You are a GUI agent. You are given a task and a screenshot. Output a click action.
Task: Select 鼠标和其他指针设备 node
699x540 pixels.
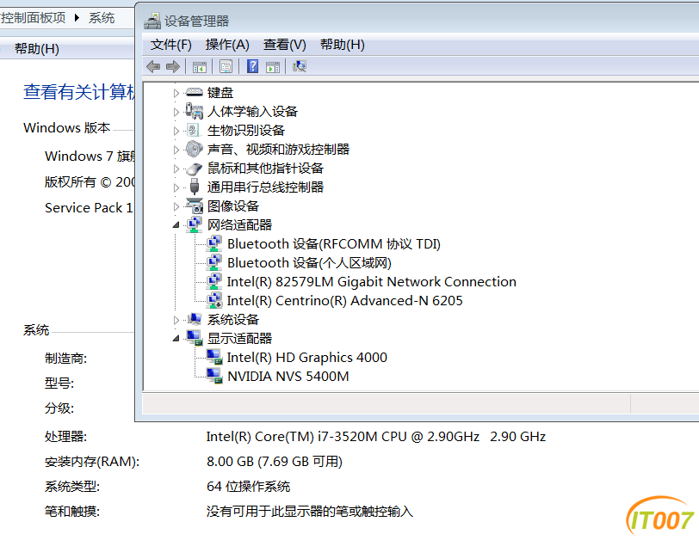265,169
